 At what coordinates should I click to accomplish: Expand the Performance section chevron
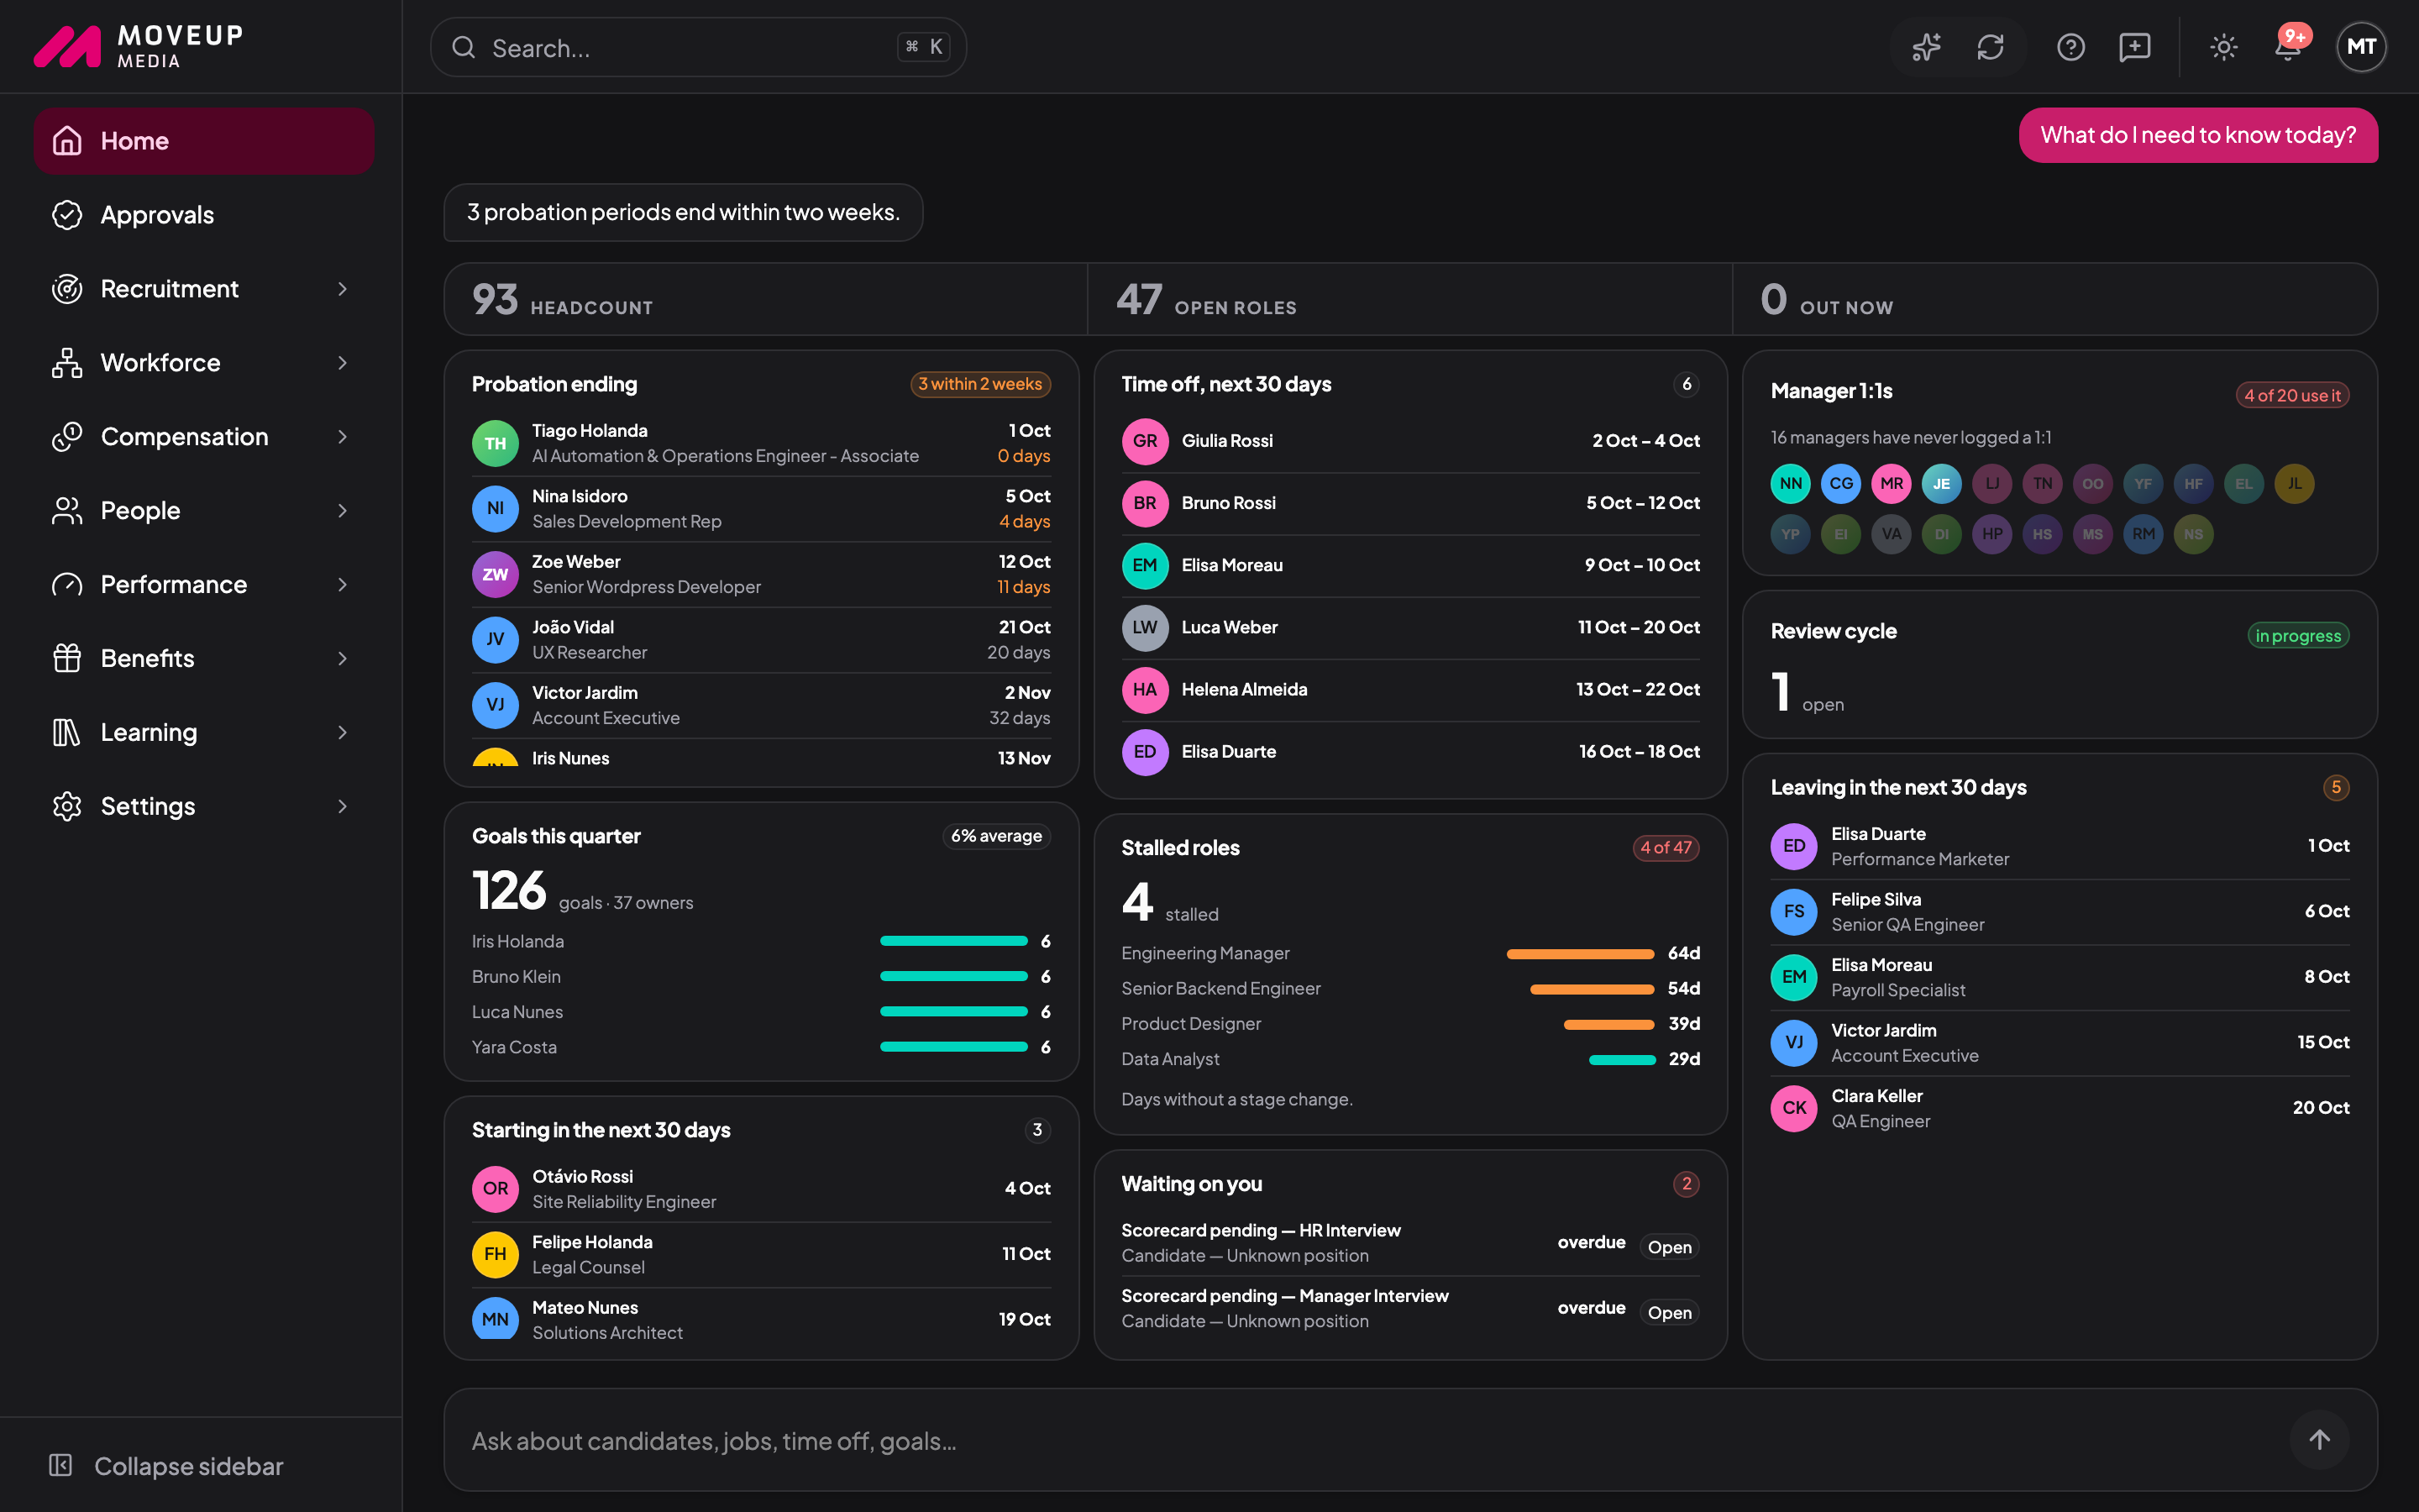[x=342, y=584]
